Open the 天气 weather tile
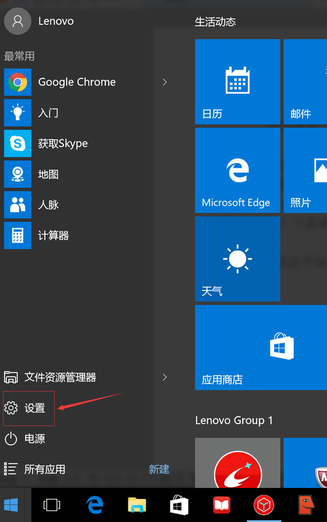 coord(237,259)
